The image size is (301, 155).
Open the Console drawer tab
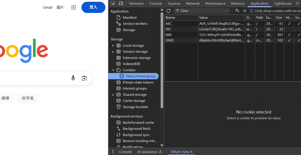click(125, 152)
